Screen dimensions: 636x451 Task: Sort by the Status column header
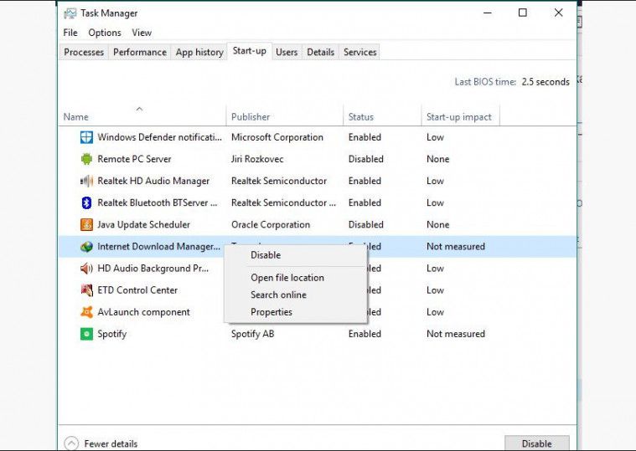[x=360, y=117]
